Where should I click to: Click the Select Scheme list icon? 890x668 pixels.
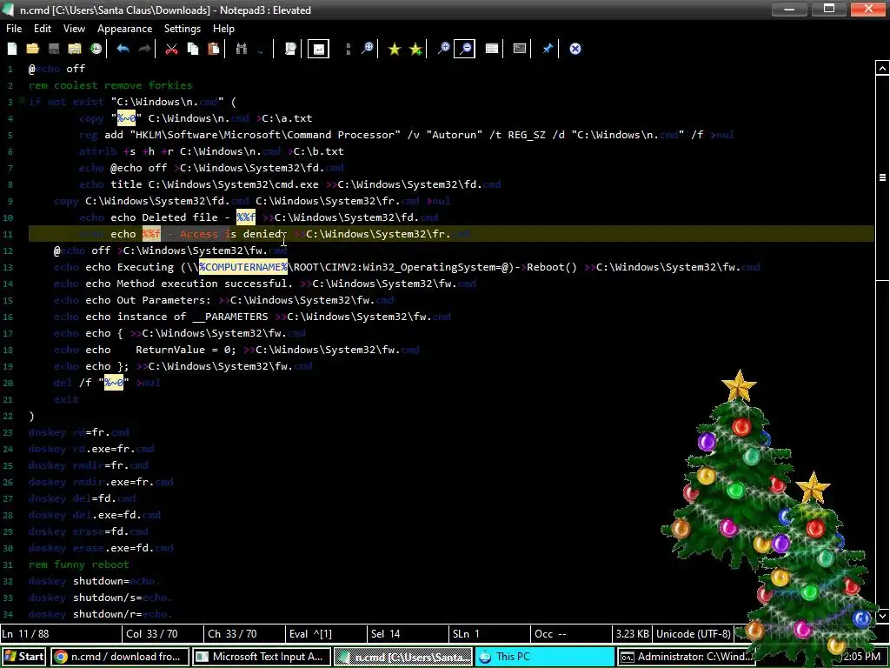click(x=492, y=49)
